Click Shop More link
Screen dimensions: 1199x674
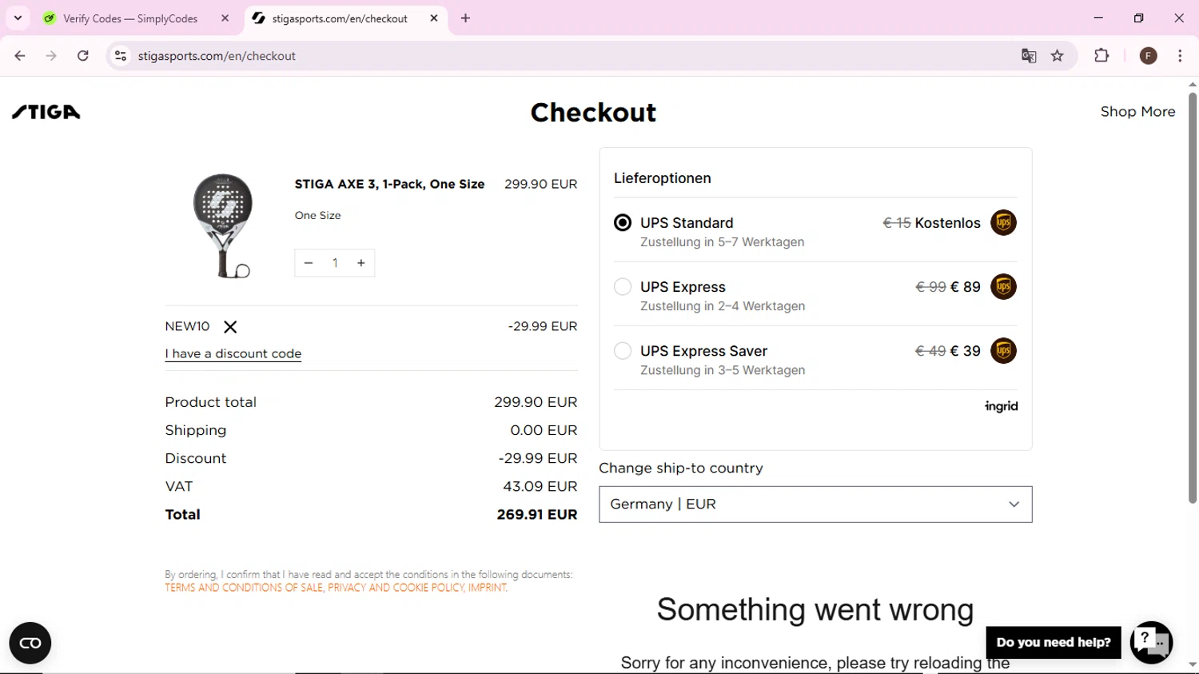click(1137, 112)
